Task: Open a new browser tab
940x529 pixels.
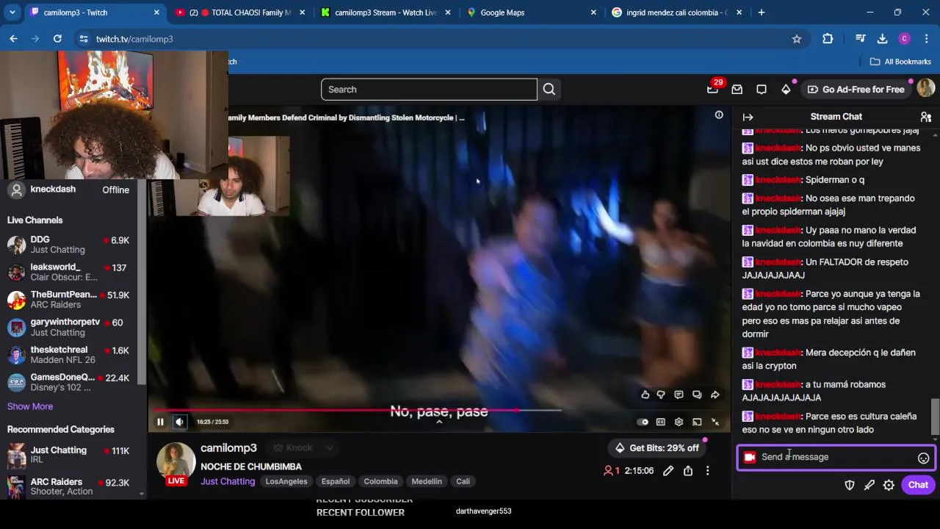Action: pyautogui.click(x=762, y=12)
